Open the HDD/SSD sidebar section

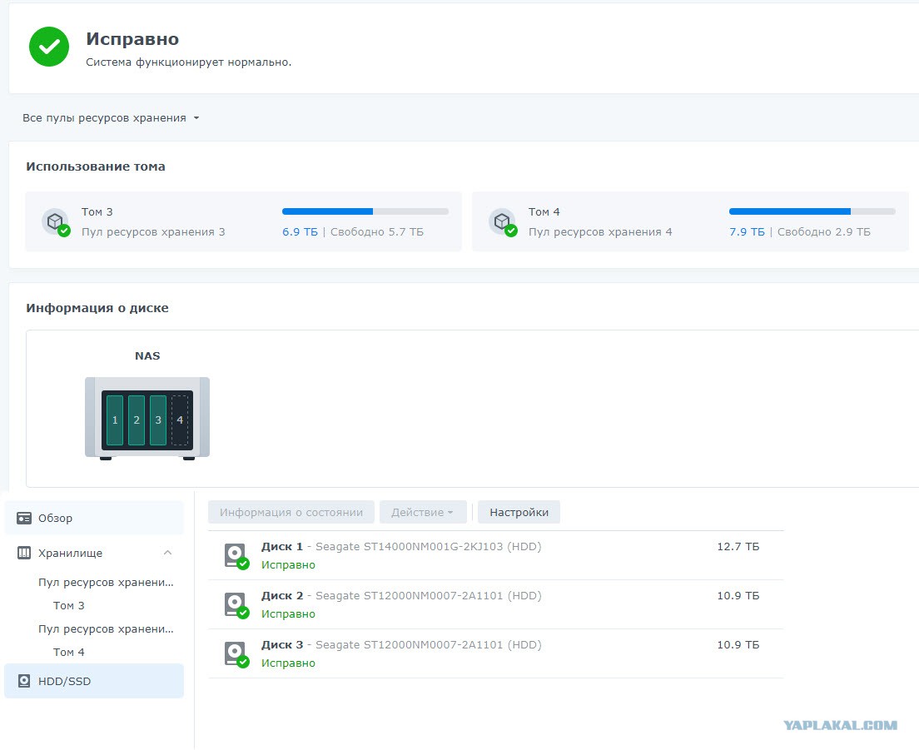point(94,681)
